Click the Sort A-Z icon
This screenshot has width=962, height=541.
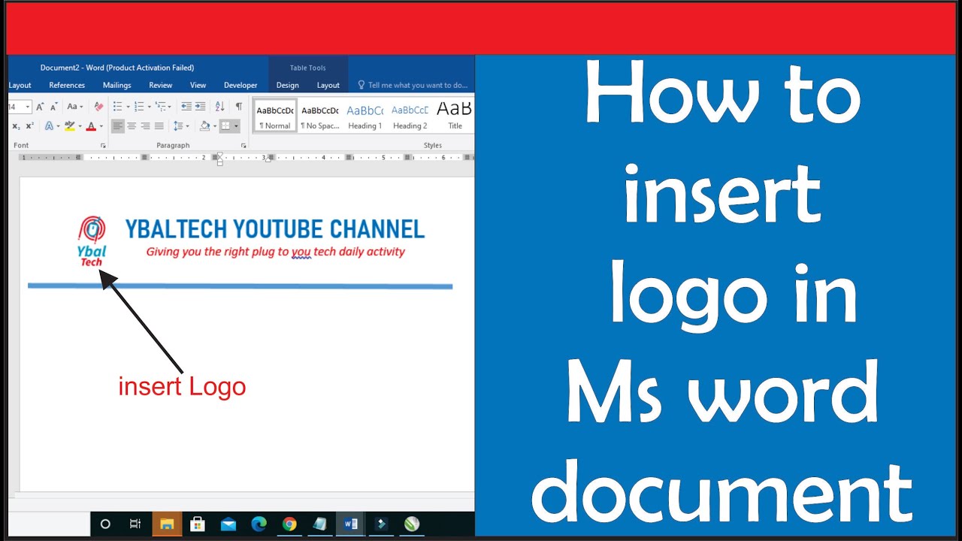219,107
